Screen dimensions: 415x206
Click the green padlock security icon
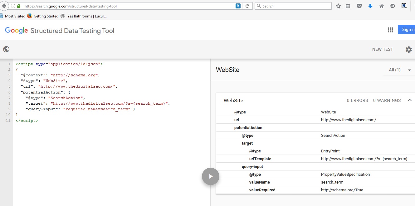pyautogui.click(x=19, y=6)
